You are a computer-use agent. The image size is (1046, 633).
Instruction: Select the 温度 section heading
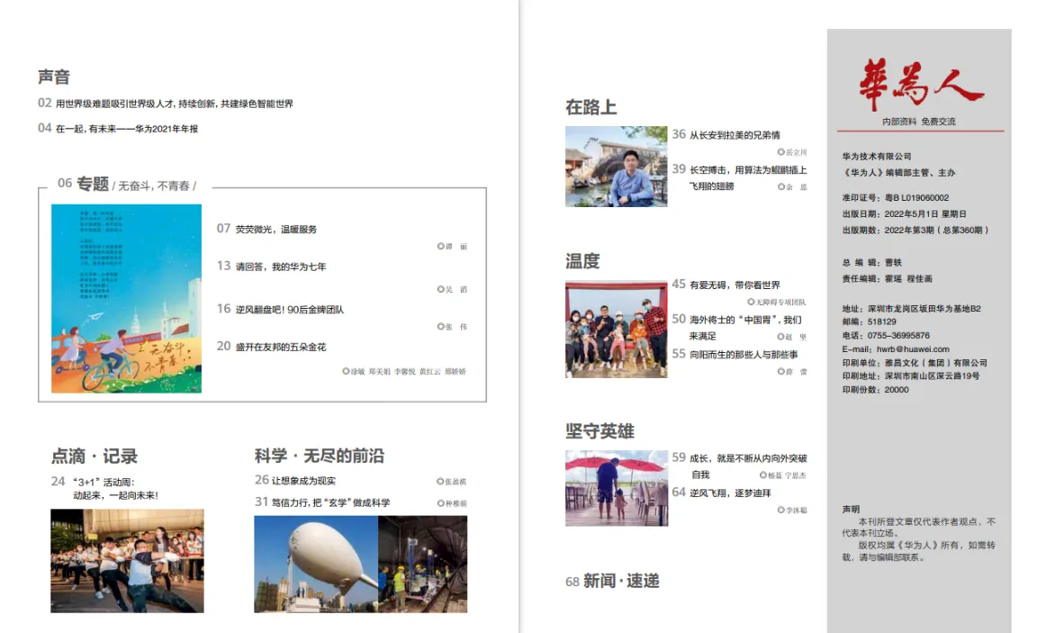[582, 260]
